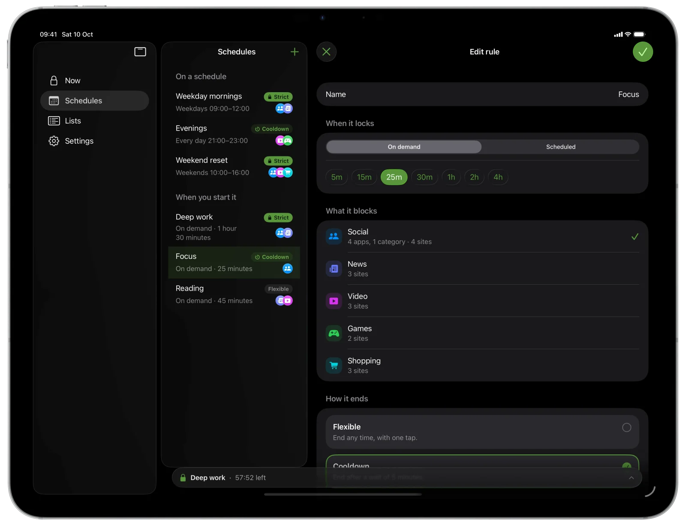
Task: Toggle the Video blocklist row
Action: (482, 301)
